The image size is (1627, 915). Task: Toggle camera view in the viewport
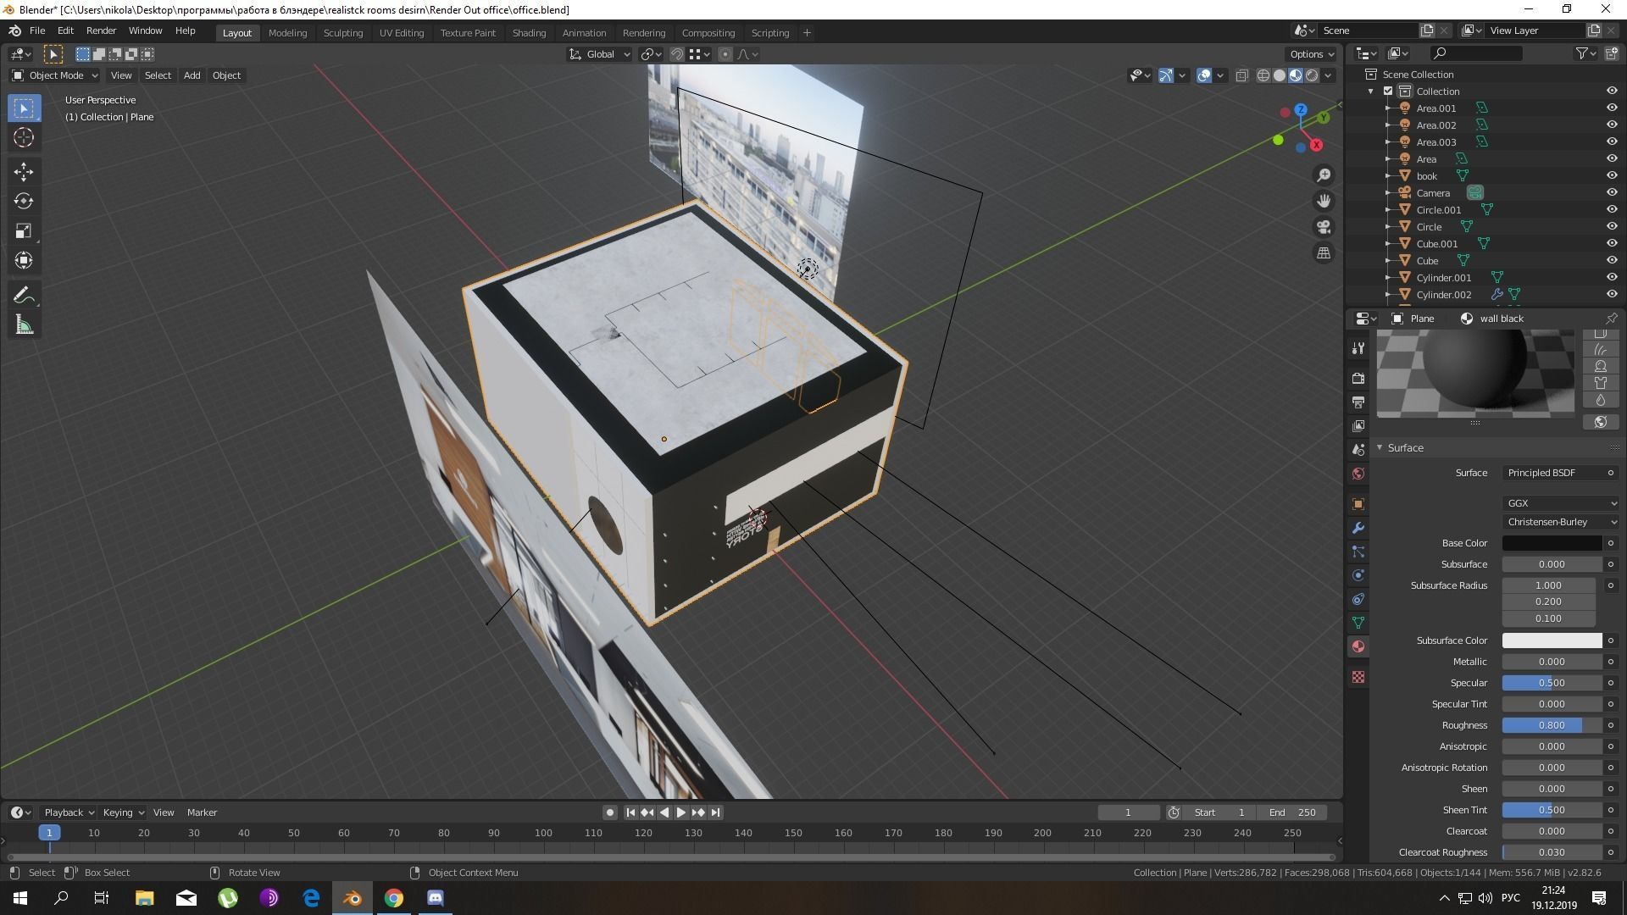pos(1324,227)
